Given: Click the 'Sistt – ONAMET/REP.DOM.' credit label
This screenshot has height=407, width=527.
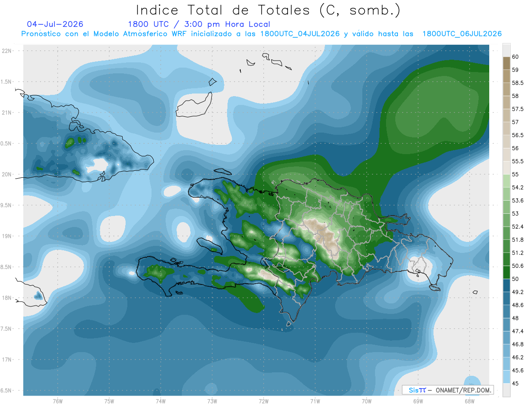Looking at the screenshot, I should [x=448, y=390].
